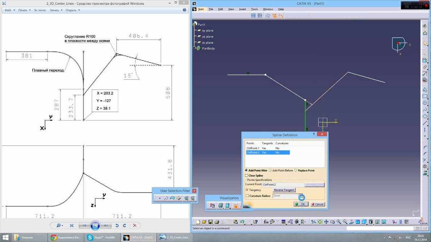Click the Zoom In magnifier icon
The width and height of the screenshot is (431, 242).
[x=339, y=222]
